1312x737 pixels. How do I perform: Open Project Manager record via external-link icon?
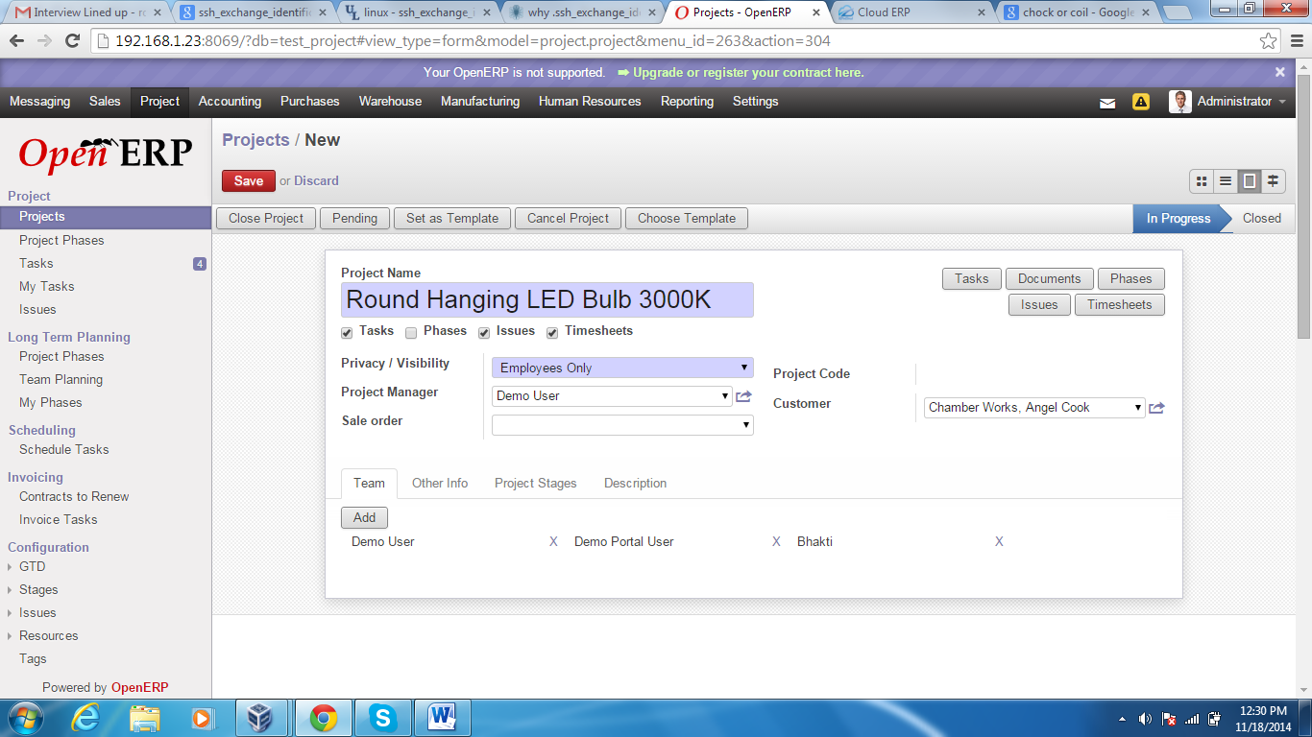pos(741,395)
